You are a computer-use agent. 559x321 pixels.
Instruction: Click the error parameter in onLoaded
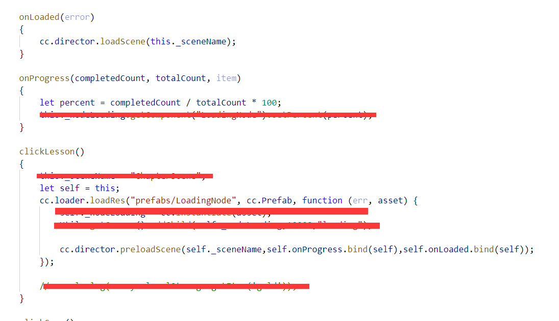coord(77,17)
